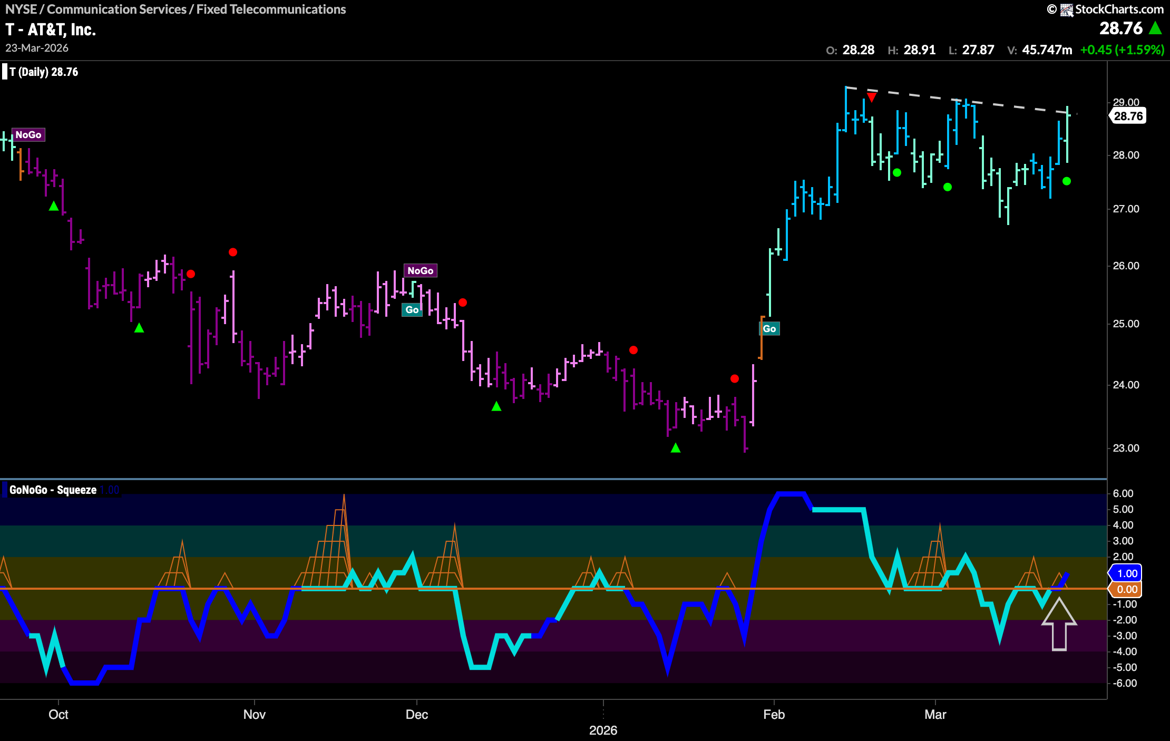Click the Oct label on time axis
The image size is (1170, 741).
[x=58, y=715]
